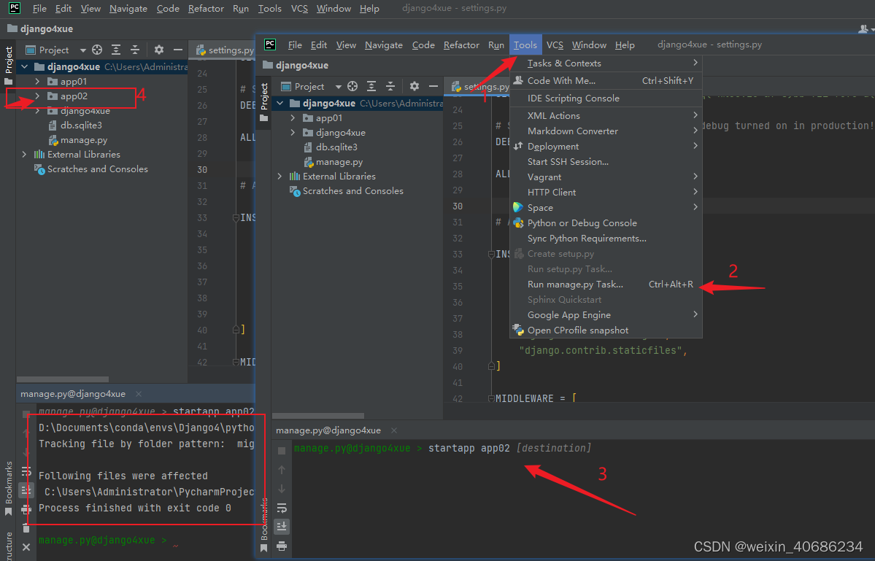This screenshot has height=561, width=875.
Task: Expand app01 folder in front project tree
Action: click(293, 118)
